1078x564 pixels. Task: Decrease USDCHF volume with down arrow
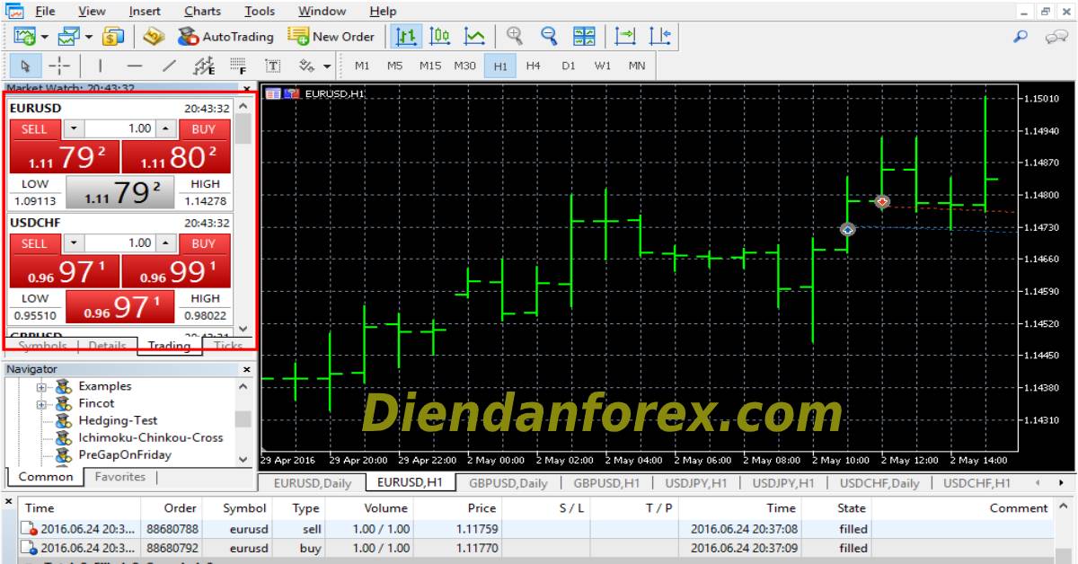pyautogui.click(x=74, y=243)
